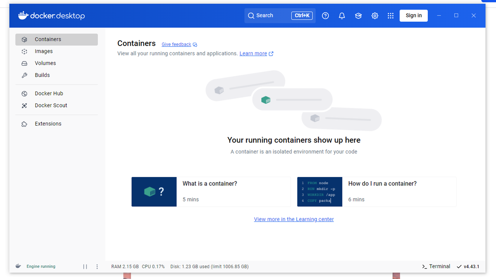Click the Docker whale icon in status bar

pos(18,266)
